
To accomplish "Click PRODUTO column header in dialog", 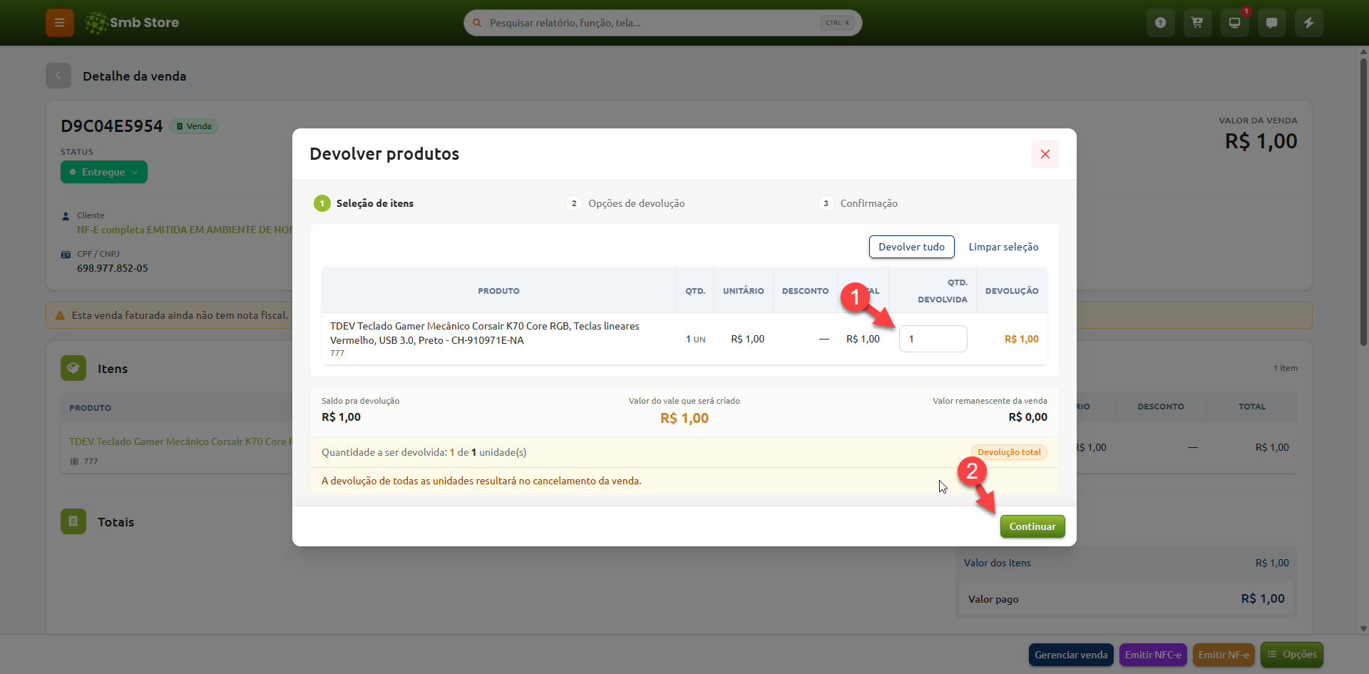I will (499, 291).
